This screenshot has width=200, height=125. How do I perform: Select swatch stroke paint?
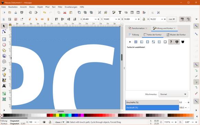pyautogui.click(x=165, y=42)
